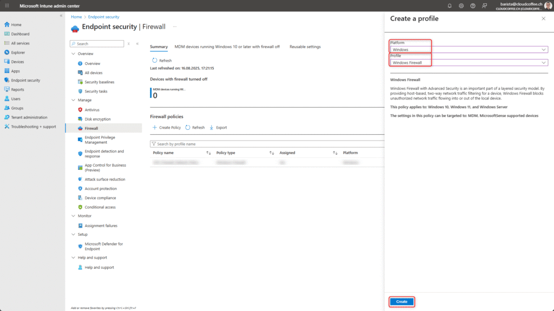Collapse the Monitor section

coord(74,216)
